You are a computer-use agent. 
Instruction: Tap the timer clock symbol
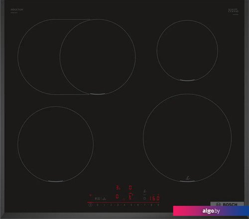click(x=144, y=198)
